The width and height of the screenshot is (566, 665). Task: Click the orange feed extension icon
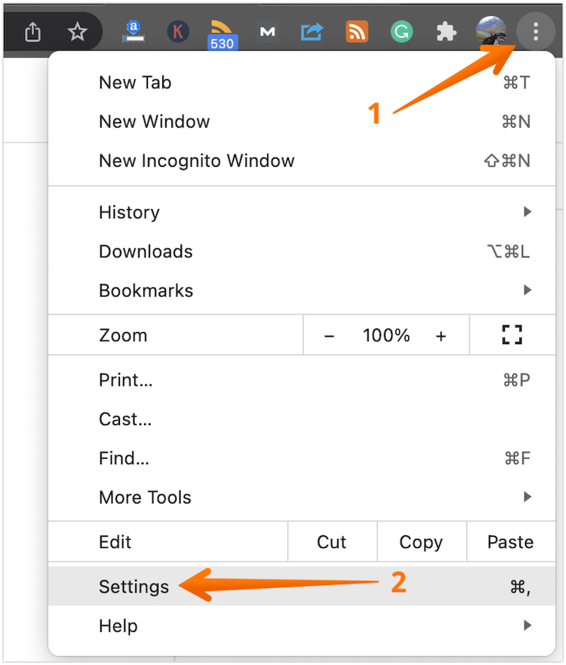point(357,32)
